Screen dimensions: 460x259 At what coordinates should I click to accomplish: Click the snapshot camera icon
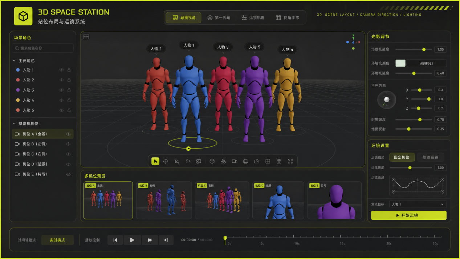pos(257,161)
